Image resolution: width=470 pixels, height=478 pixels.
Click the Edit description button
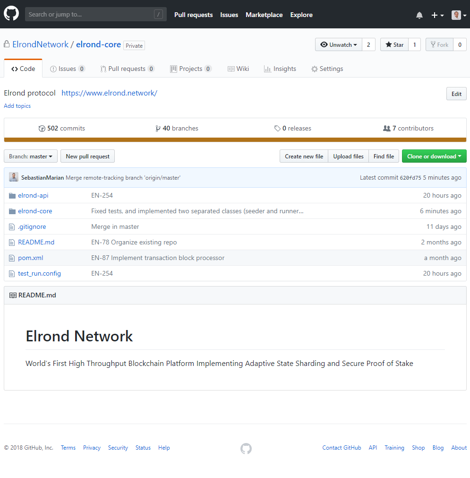(x=456, y=94)
